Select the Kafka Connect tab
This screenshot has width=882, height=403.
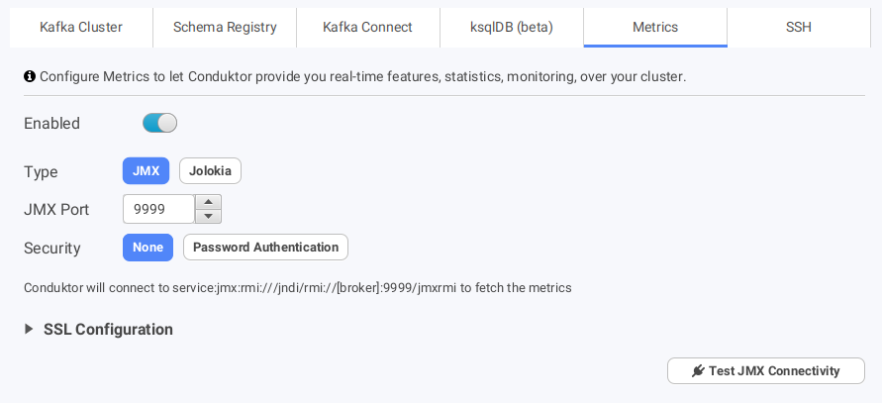pos(368,27)
